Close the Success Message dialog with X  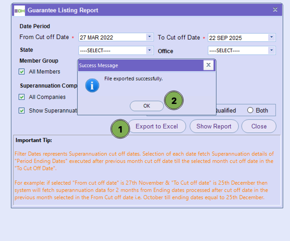208,65
